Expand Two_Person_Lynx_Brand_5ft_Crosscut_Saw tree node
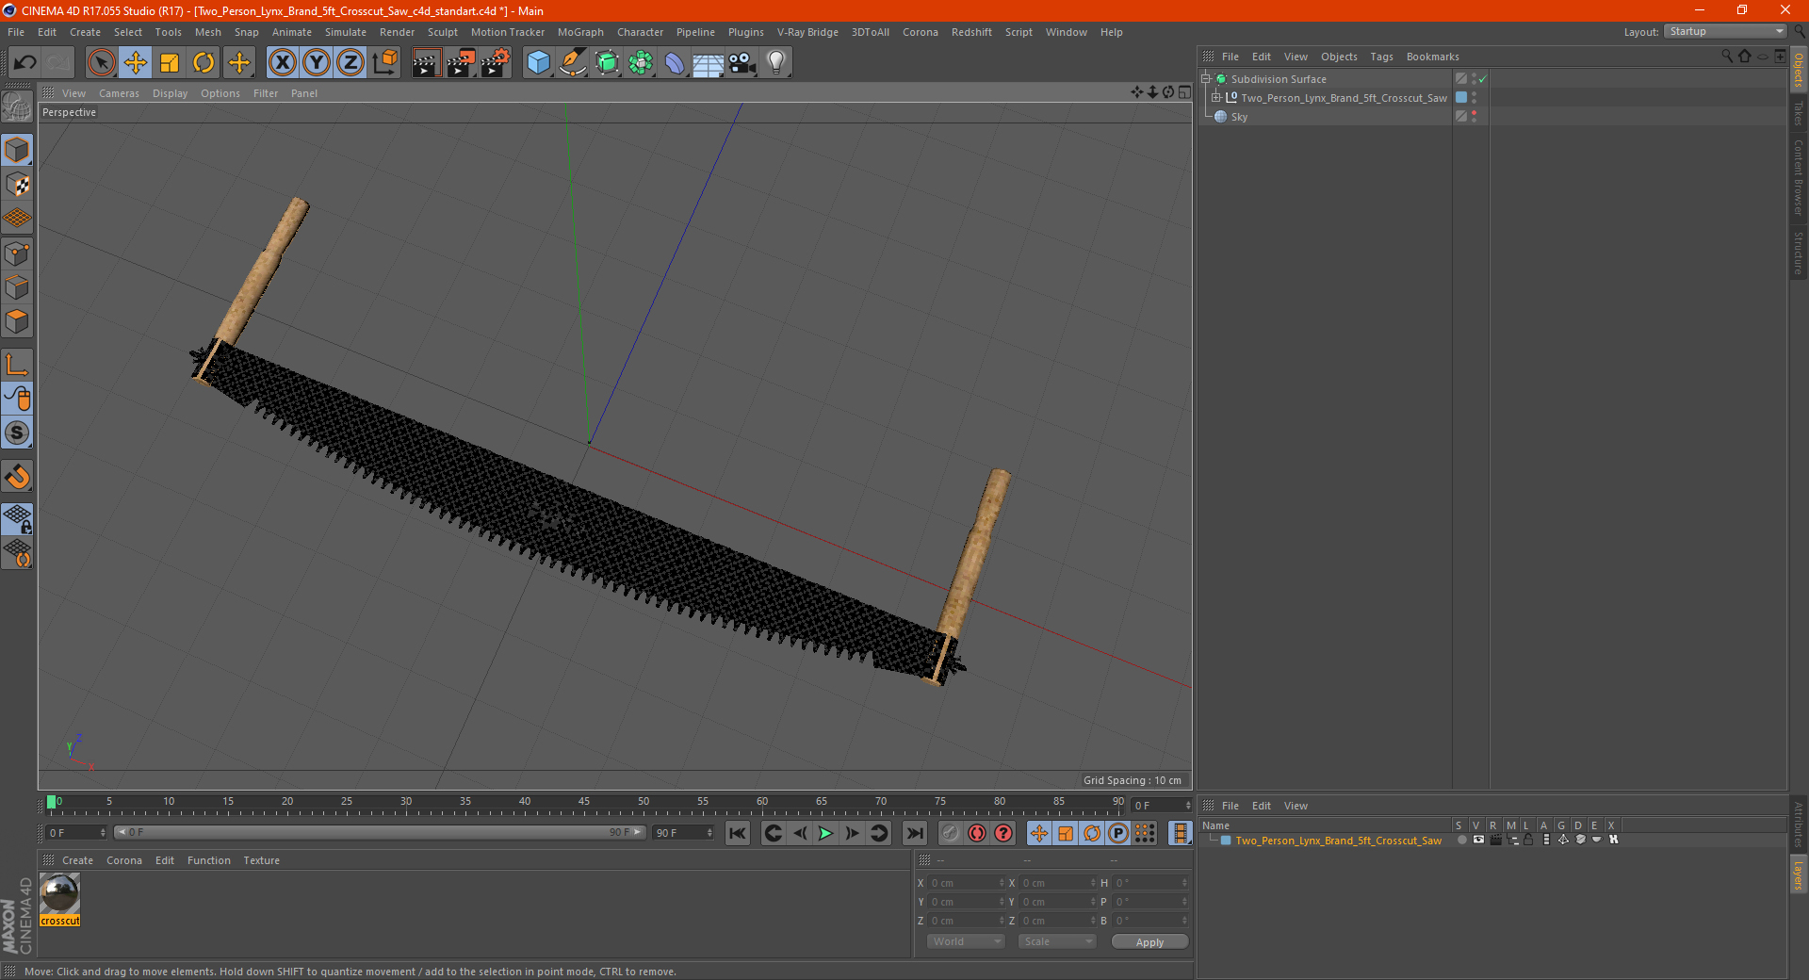The height and width of the screenshot is (980, 1809). (x=1215, y=97)
